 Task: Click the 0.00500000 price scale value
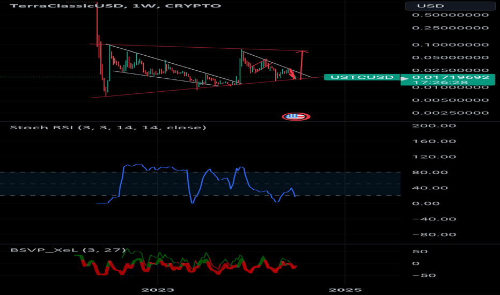(451, 100)
